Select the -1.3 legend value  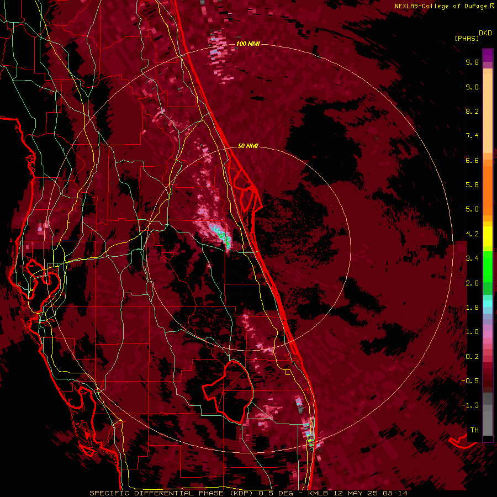click(470, 405)
